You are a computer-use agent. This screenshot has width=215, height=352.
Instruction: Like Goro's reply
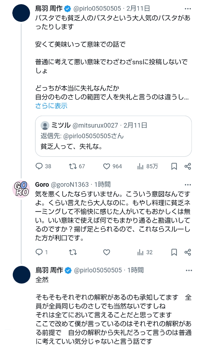point(107,252)
